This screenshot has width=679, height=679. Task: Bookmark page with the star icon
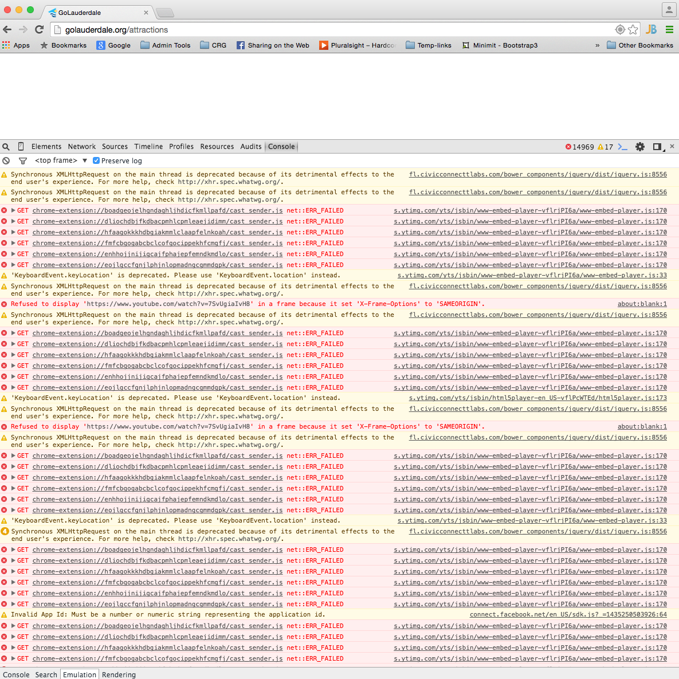tap(633, 29)
